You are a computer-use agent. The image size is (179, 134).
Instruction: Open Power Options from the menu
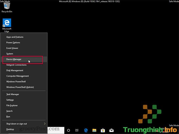[x=24, y=43]
